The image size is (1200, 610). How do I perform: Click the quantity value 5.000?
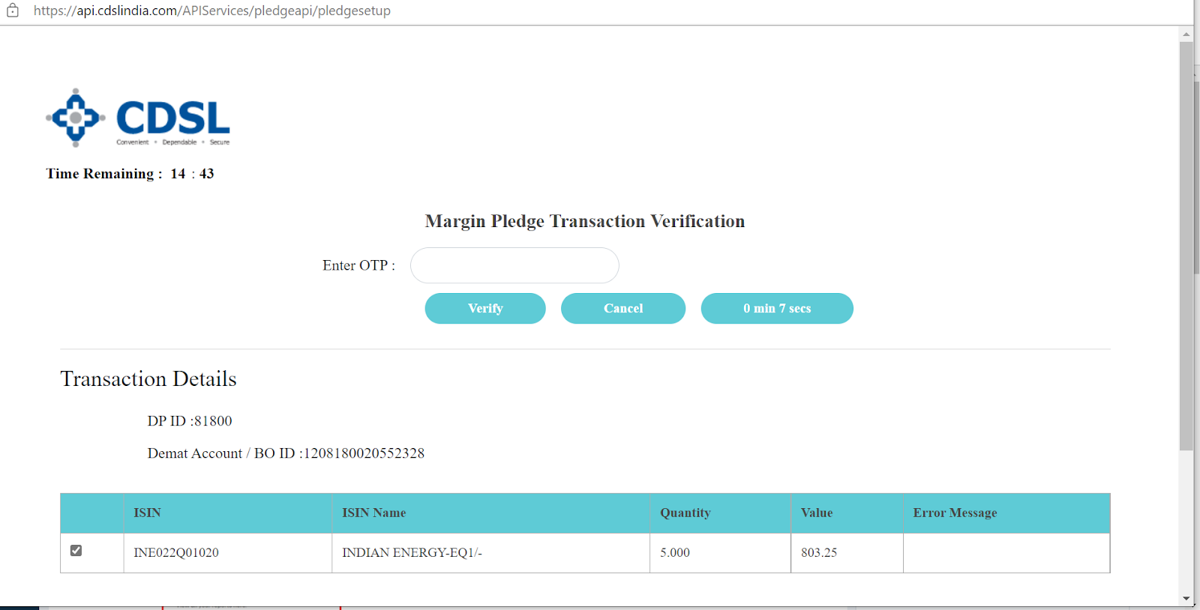pyautogui.click(x=675, y=553)
